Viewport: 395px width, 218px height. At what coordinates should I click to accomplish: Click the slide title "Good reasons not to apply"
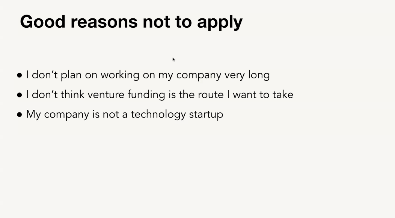(x=131, y=22)
